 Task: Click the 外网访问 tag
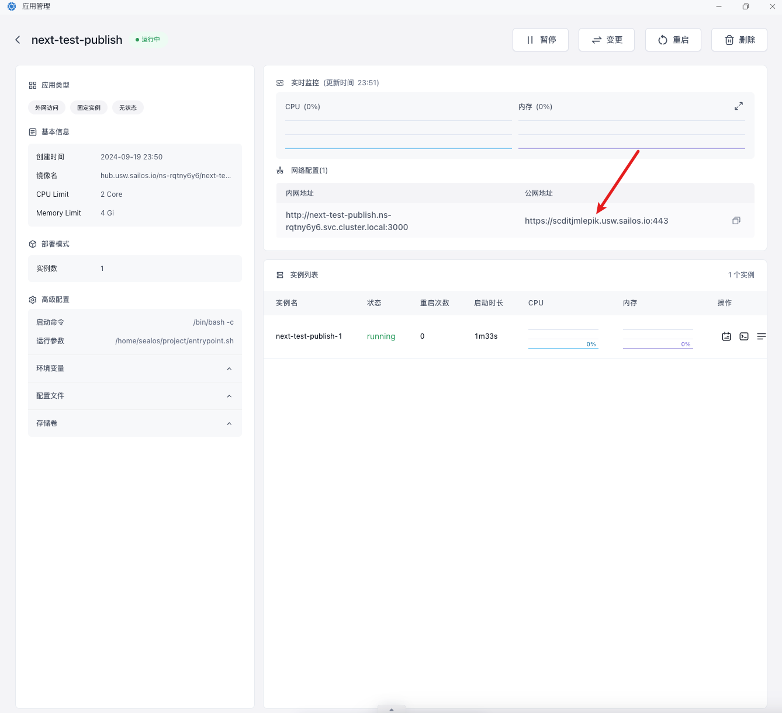point(47,107)
